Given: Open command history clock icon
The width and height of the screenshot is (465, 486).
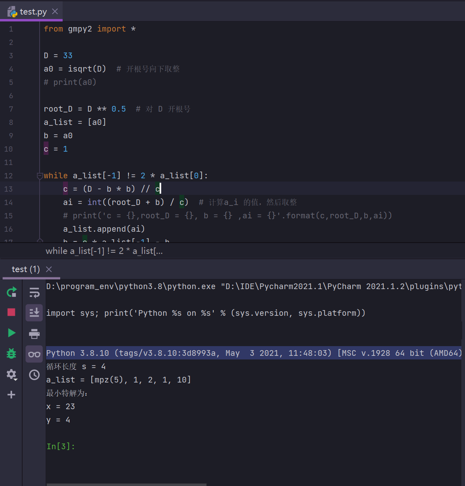Looking at the screenshot, I should [34, 375].
